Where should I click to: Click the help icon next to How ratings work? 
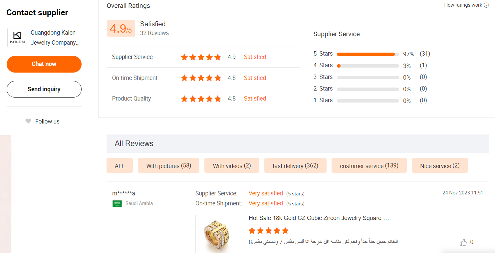tap(486, 5)
